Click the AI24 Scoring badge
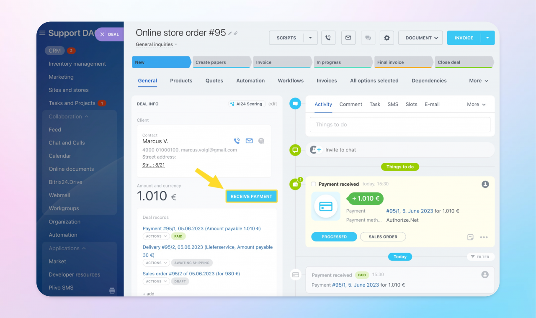The image size is (536, 318). [x=247, y=104]
